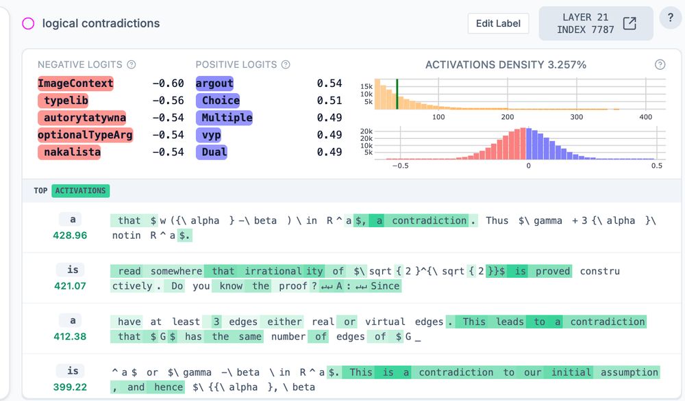This screenshot has width=685, height=401.
Task: Click the TOP label
Action: (40, 191)
